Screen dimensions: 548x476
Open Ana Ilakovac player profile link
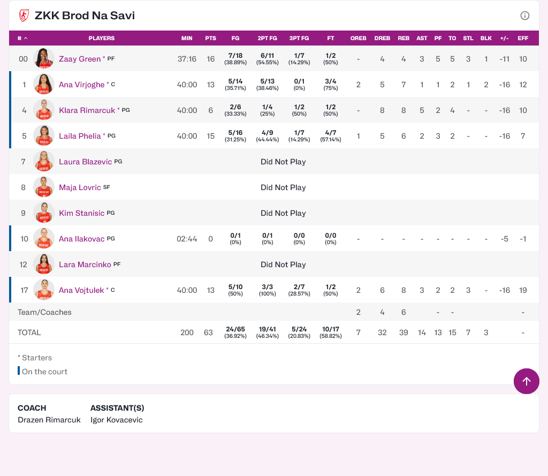point(81,239)
